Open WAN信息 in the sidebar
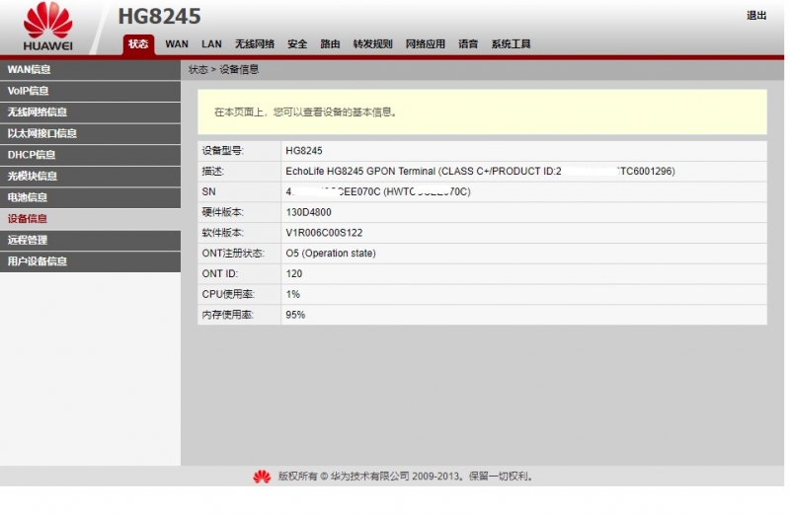This screenshot has height=515, width=790. (x=90, y=70)
